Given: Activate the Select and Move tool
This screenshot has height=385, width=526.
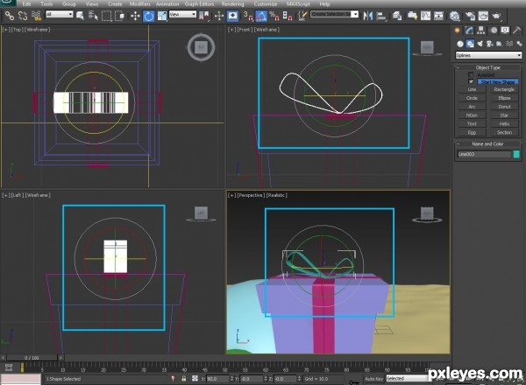Looking at the screenshot, I should pyautogui.click(x=135, y=16).
